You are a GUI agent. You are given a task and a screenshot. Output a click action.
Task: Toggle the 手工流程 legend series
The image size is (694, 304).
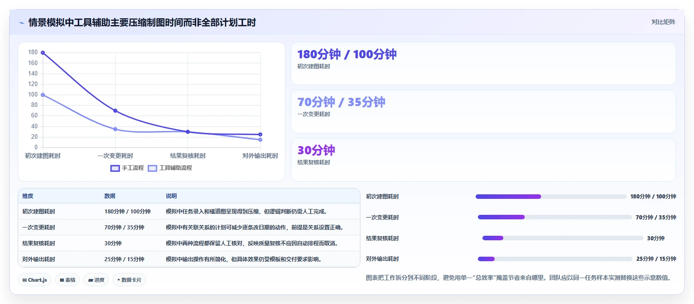coord(127,168)
